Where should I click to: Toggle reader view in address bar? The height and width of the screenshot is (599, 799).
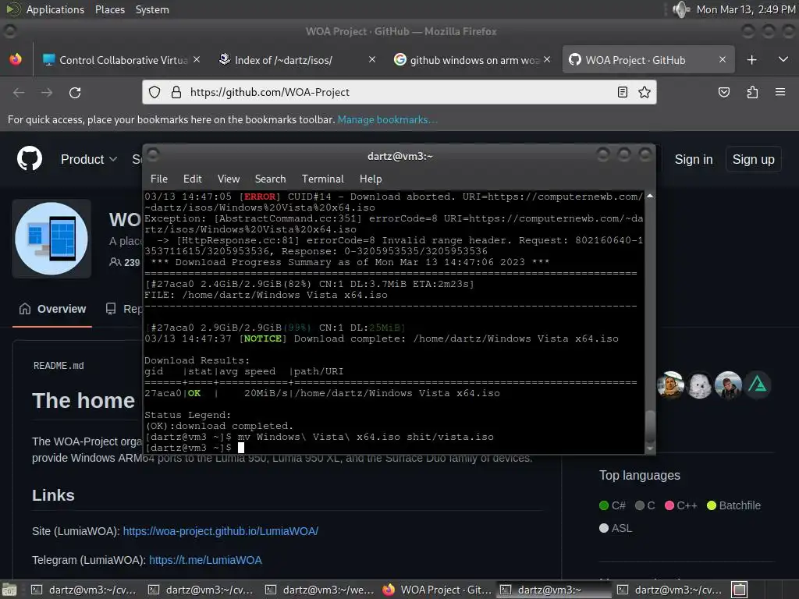click(x=622, y=92)
